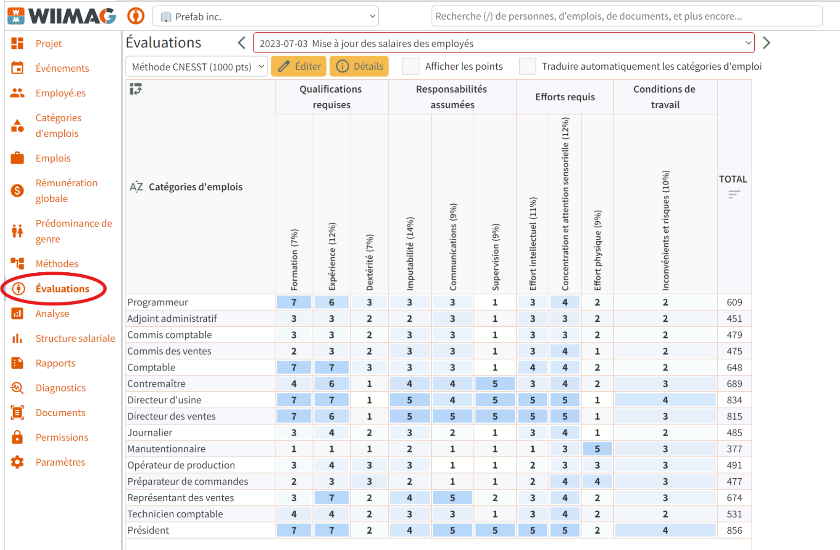This screenshot has height=550, width=840.
Task: Open the Diagnostics pulse icon
Action: point(17,388)
